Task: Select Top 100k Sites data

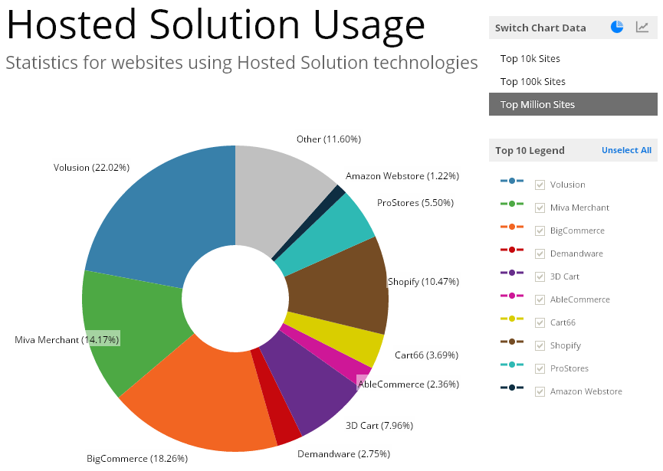Action: [x=533, y=82]
